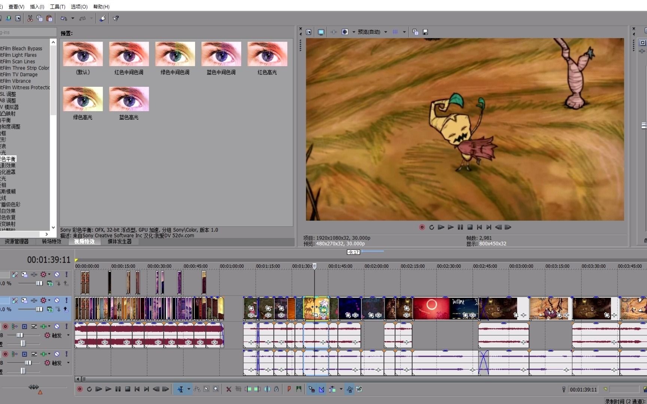This screenshot has width=647, height=404.
Task: Open project video properties in preview toolbar
Action: (309, 32)
